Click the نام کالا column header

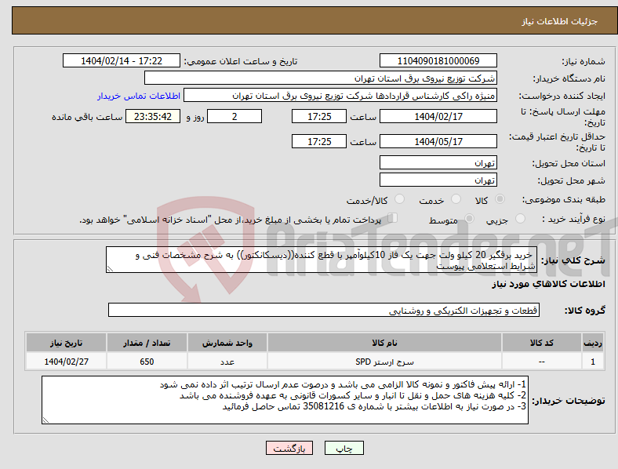[384, 343]
